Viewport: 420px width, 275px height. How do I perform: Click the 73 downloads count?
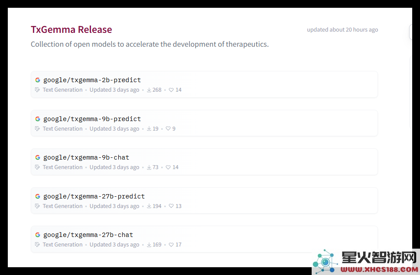[x=155, y=167]
